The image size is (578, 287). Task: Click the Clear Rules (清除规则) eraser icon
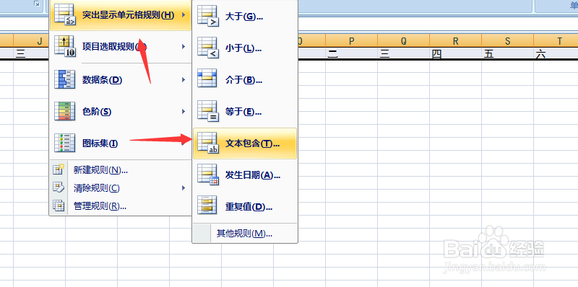coord(59,187)
